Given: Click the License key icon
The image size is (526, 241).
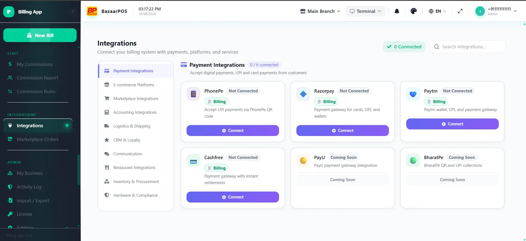Looking at the screenshot, I should 10,214.
